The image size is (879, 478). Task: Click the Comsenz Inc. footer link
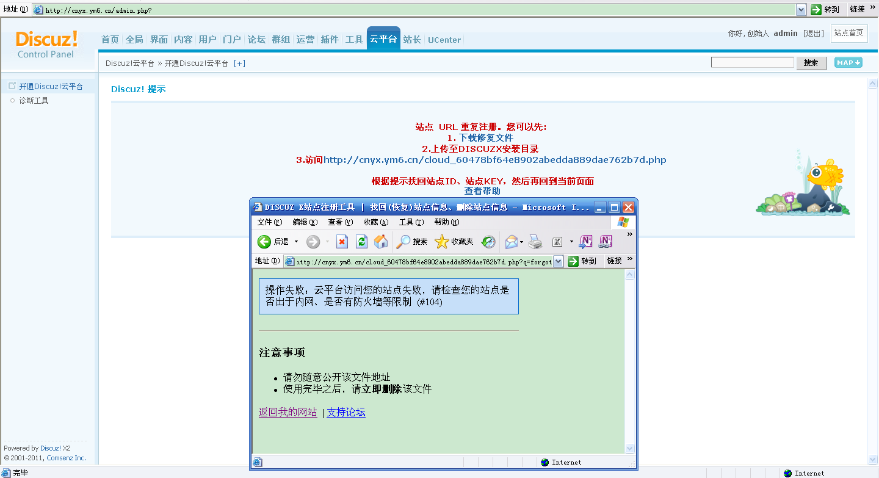click(67, 458)
